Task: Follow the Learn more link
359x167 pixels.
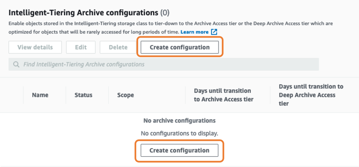Action: click(194, 32)
